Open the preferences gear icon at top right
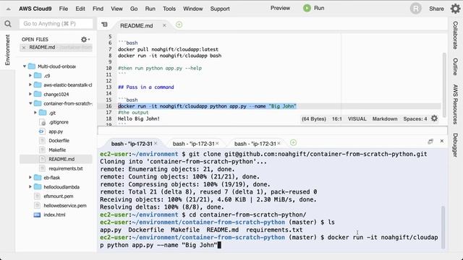Screen dimensions: 463x260 pyautogui.click(x=455, y=9)
